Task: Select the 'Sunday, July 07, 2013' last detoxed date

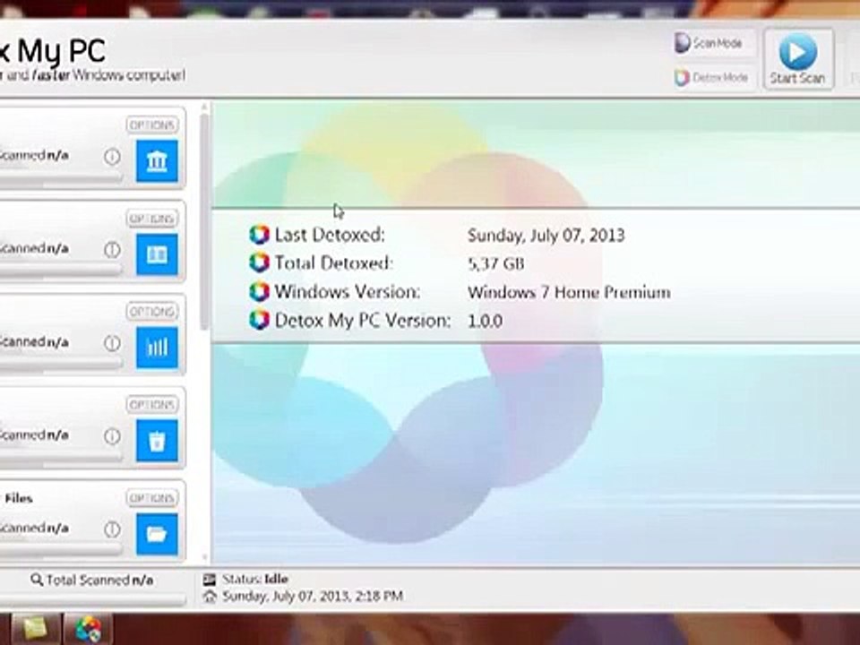Action: click(546, 236)
